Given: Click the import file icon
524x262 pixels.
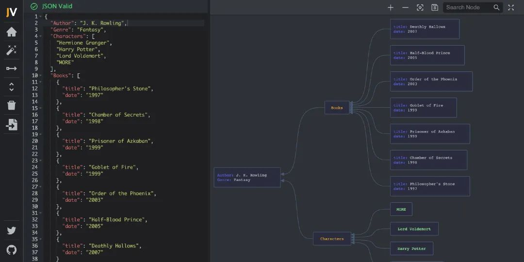Looking at the screenshot, I should (x=12, y=124).
